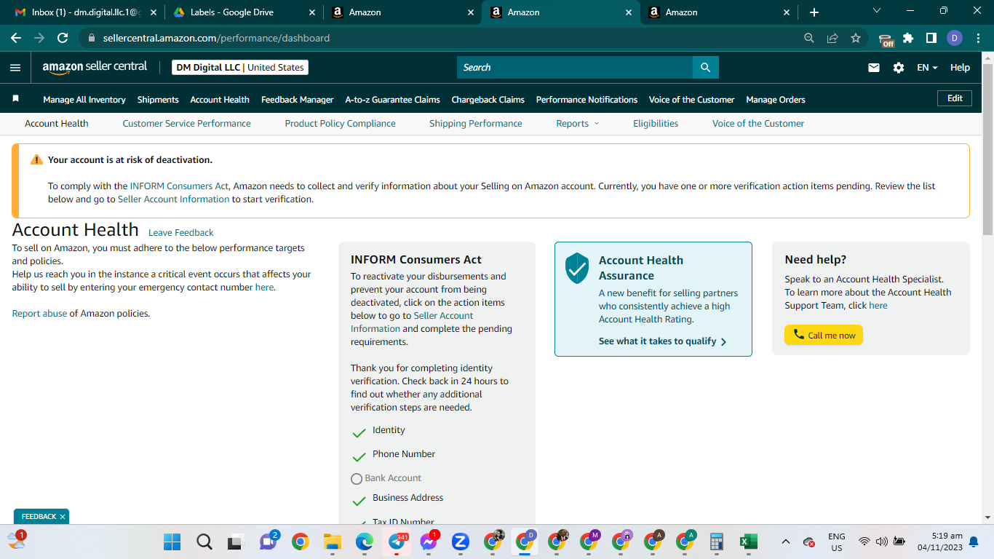Image resolution: width=994 pixels, height=559 pixels.
Task: Open Telegram from the taskbar
Action: coord(397,542)
